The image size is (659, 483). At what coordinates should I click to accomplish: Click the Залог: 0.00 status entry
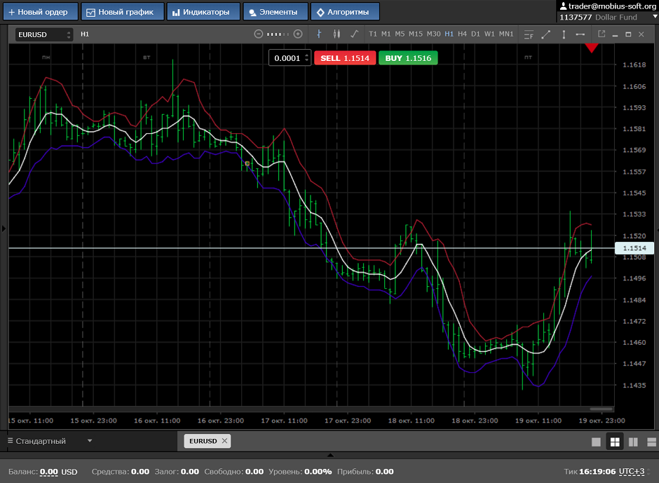point(177,472)
